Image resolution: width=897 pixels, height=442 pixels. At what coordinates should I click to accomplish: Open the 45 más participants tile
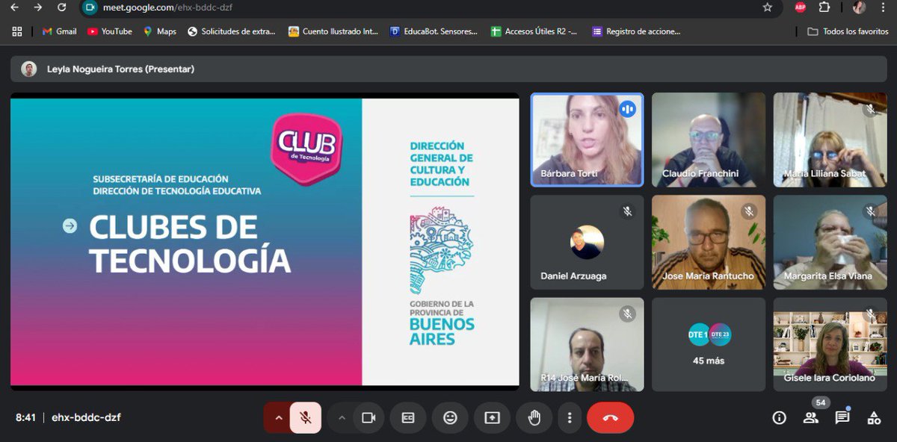point(709,344)
